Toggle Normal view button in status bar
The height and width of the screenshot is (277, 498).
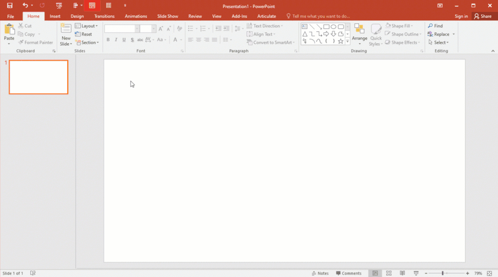pos(375,273)
